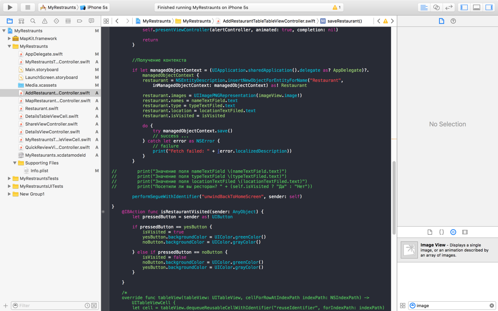This screenshot has height=311, width=498.
Task: Open the MyRestraunts scheme selector
Action: coord(58,7)
